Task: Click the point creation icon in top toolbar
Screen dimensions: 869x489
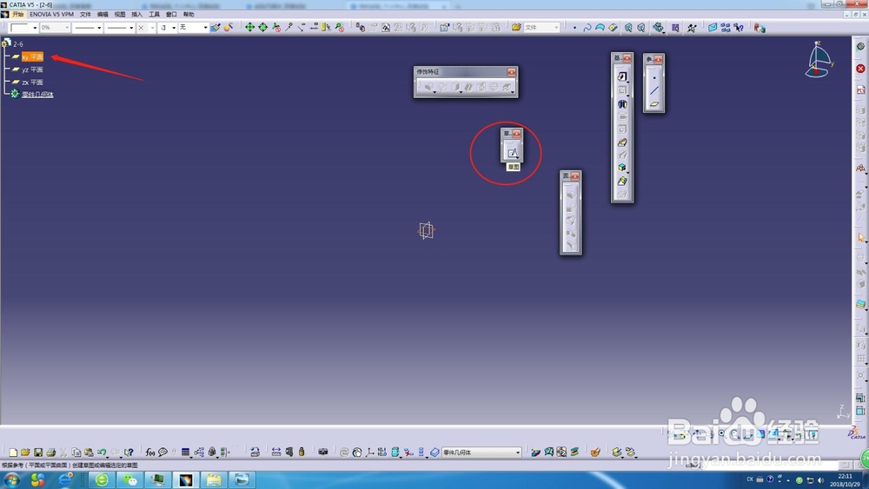Action: [574, 27]
